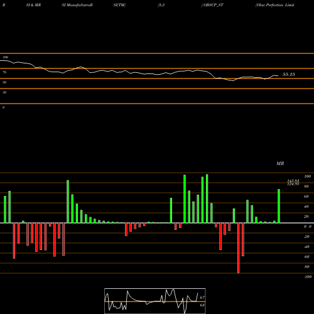Screen dimensions: 314x314
Task: Click the 67 value in mini chart
Action: (202, 298)
